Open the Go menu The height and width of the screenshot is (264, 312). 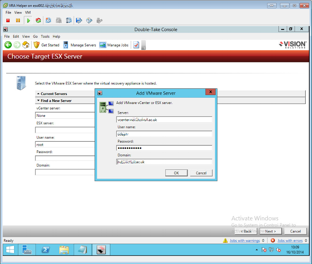point(35,36)
